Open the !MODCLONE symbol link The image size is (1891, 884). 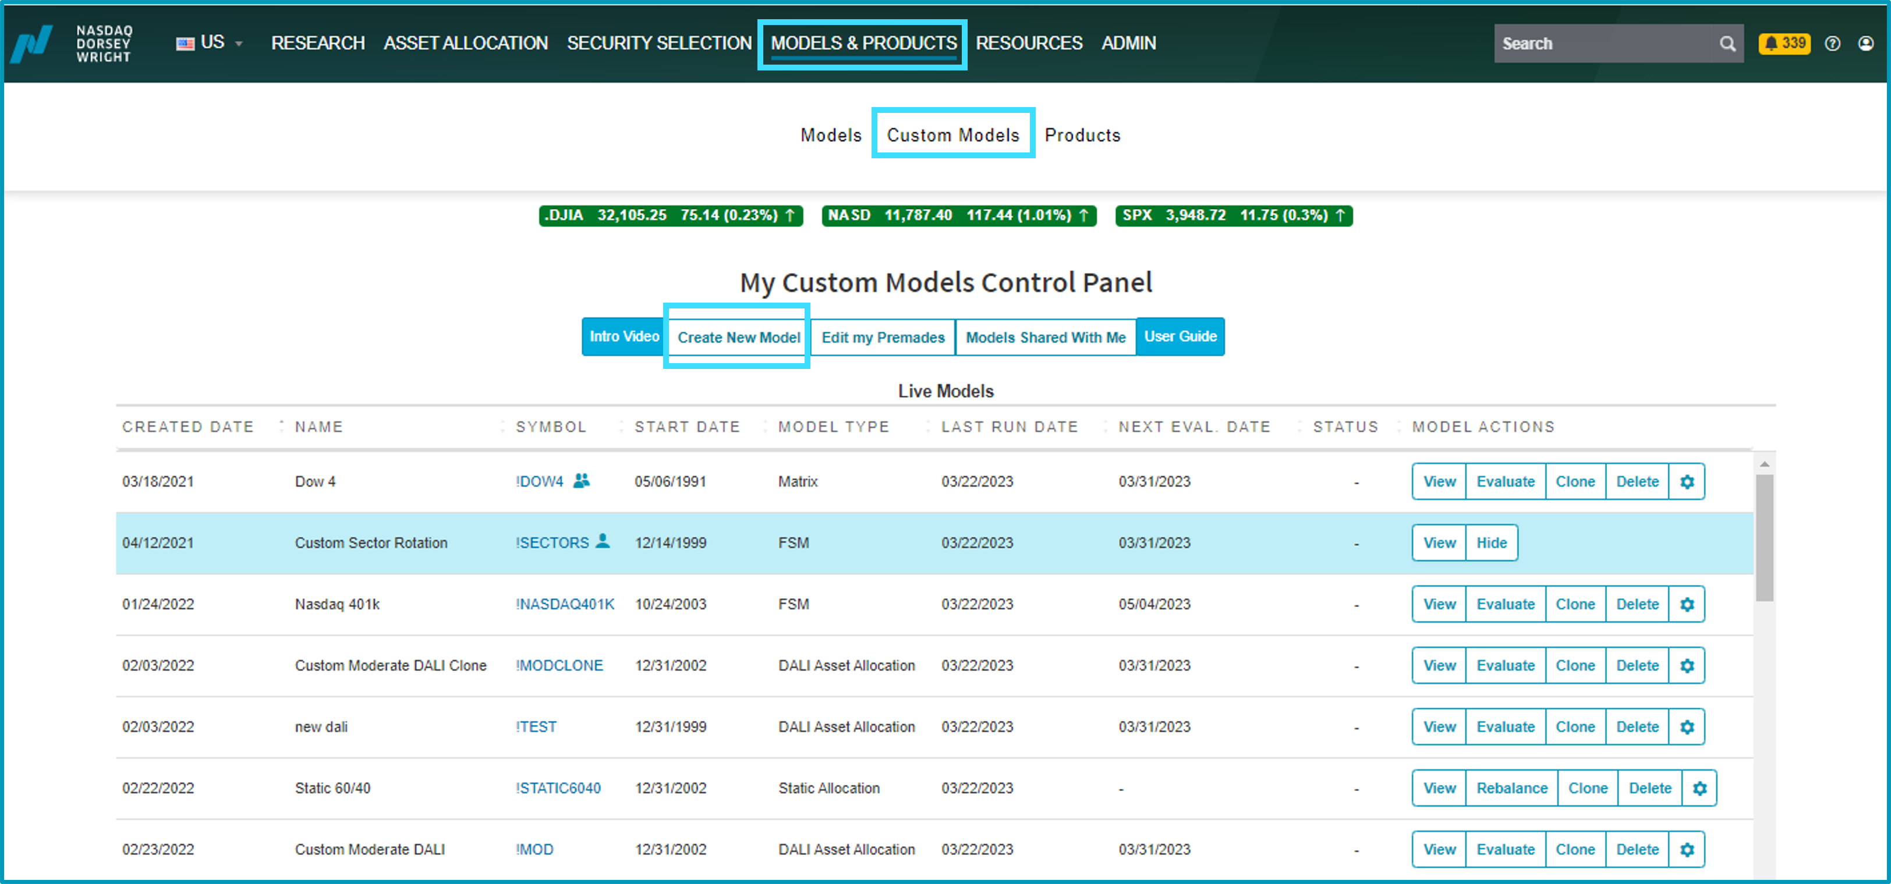(x=559, y=665)
